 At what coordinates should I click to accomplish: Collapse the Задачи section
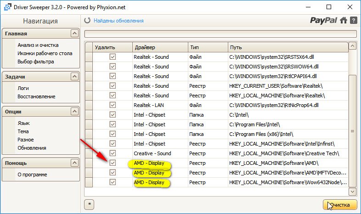[x=74, y=76]
